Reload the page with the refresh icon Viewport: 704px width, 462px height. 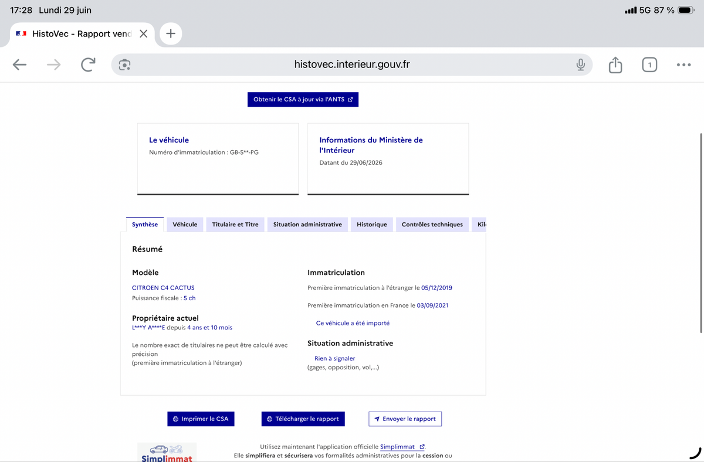[88, 64]
